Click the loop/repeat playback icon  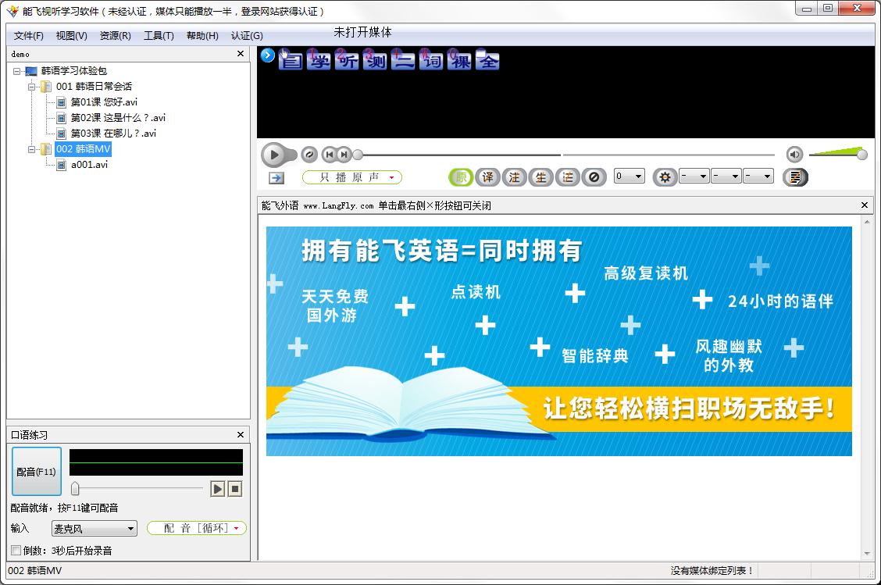click(309, 155)
